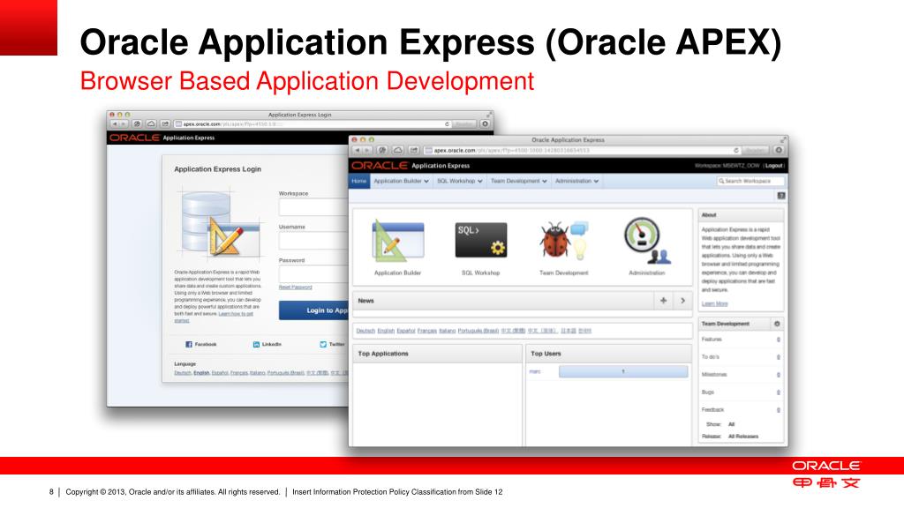The image size is (904, 508).
Task: Open Feedback count in Team Development
Action: pyautogui.click(x=779, y=410)
